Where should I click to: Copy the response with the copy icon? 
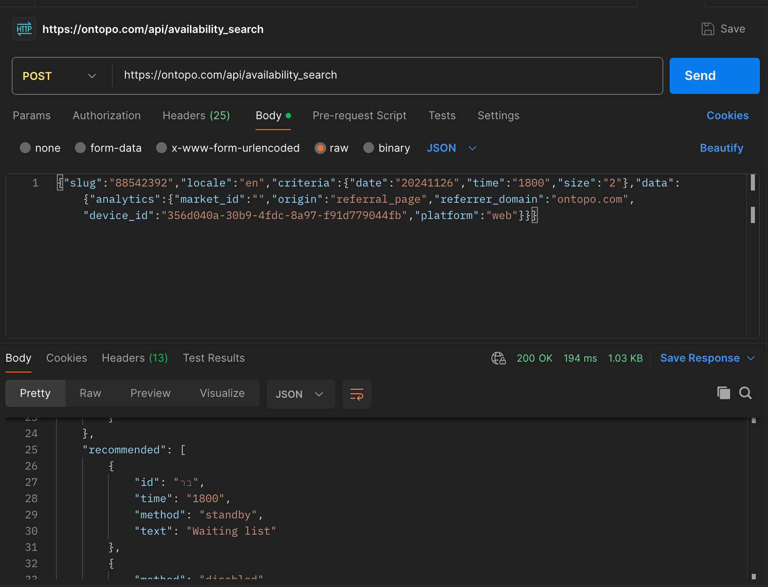tap(724, 393)
